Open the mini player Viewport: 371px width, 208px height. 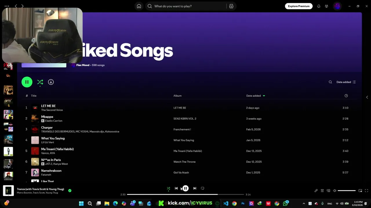point(360,191)
